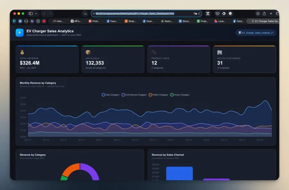The height and width of the screenshot is (190, 289).
Task: Toggle the Fast Chargers legend series
Action: pos(110,95)
